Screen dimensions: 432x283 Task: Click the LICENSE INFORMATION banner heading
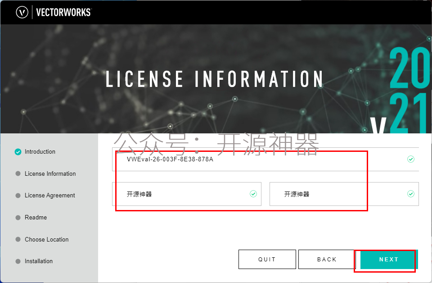pos(214,79)
